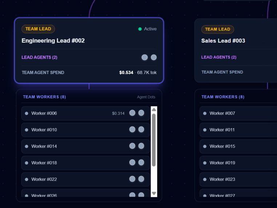Image resolution: width=277 pixels, height=208 pixels.
Task: Click status dot beside Worker #022
Action: [27, 179]
